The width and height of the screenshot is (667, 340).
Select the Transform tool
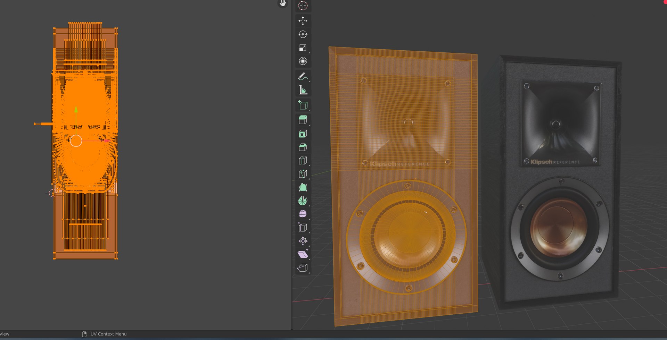(303, 61)
